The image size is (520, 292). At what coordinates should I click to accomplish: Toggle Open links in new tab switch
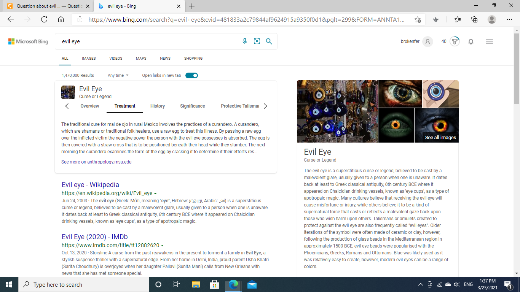(x=191, y=75)
